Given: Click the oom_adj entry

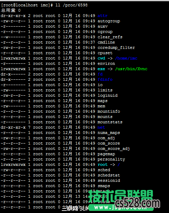Looking at the screenshot, I should point(106,138).
